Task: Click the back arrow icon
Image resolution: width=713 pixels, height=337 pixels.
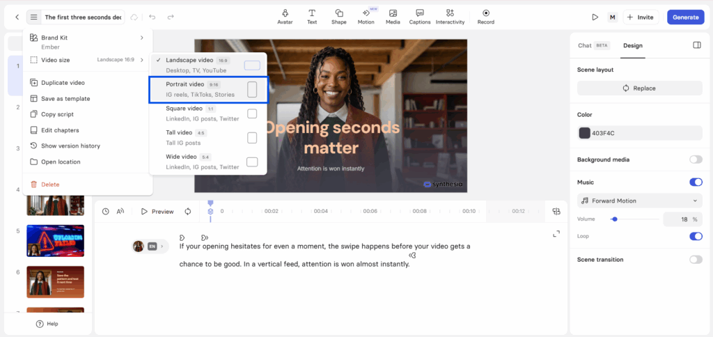Action: click(17, 17)
